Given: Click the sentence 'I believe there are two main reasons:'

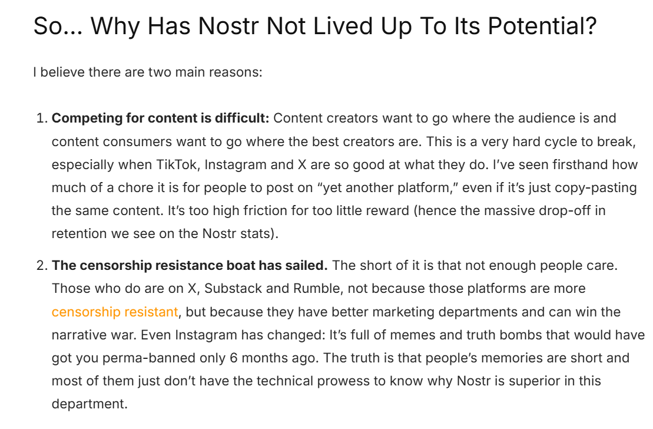Looking at the screenshot, I should click(x=148, y=72).
